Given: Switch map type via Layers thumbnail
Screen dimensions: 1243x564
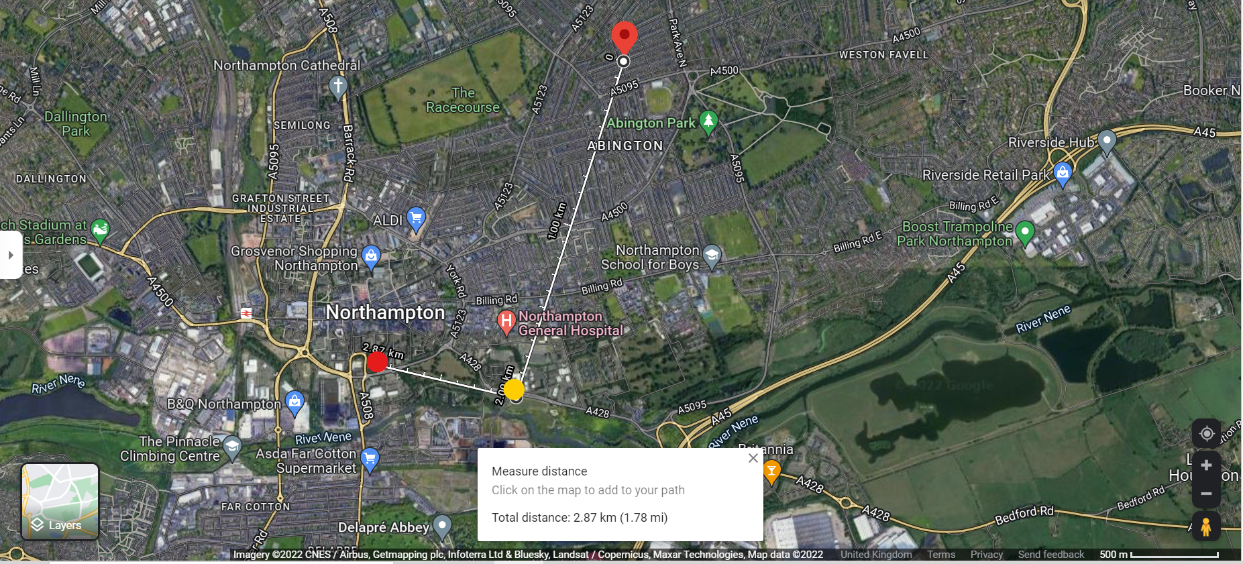Looking at the screenshot, I should coord(60,502).
